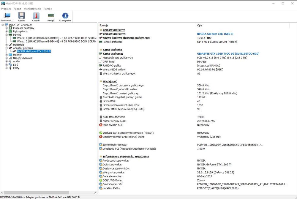This screenshot has height=199, width=297.
Task: Click the plug icon beside Porty
Action: [x=10, y=68]
